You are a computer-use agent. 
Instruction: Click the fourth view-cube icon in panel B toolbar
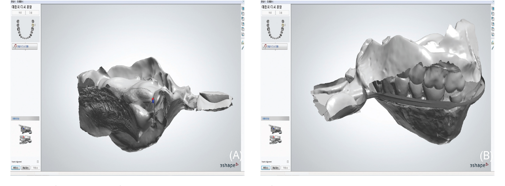[x=493, y=24]
